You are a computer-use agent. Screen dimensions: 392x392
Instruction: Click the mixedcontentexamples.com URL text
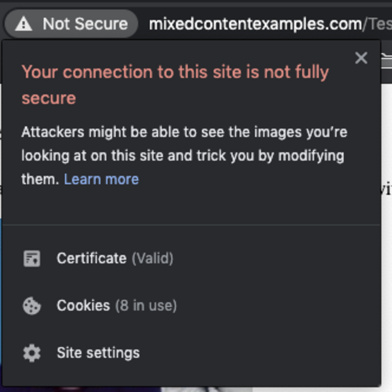pos(255,24)
